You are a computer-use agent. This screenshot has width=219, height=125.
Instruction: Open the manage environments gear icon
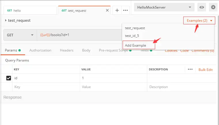213,7
